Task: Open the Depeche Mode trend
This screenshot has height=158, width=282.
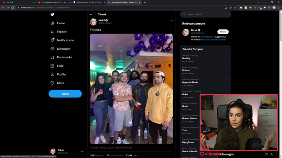Action: [x=190, y=83]
